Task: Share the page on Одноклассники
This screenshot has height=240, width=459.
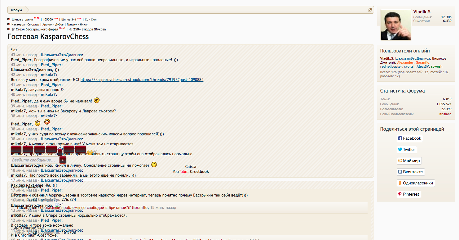Action: [x=415, y=183]
